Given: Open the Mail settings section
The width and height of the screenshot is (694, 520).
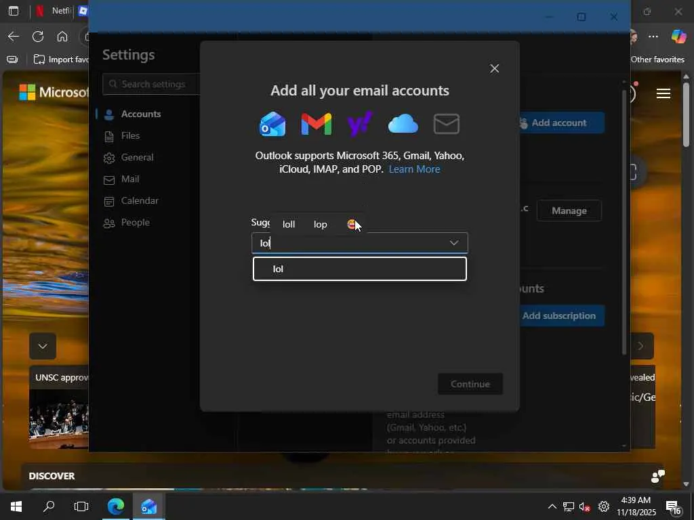Looking at the screenshot, I should tap(130, 179).
